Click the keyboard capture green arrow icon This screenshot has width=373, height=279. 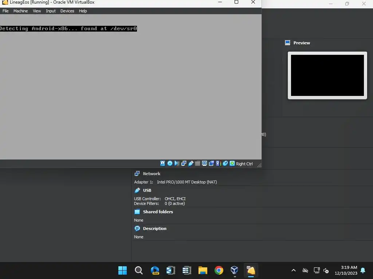coord(232,163)
